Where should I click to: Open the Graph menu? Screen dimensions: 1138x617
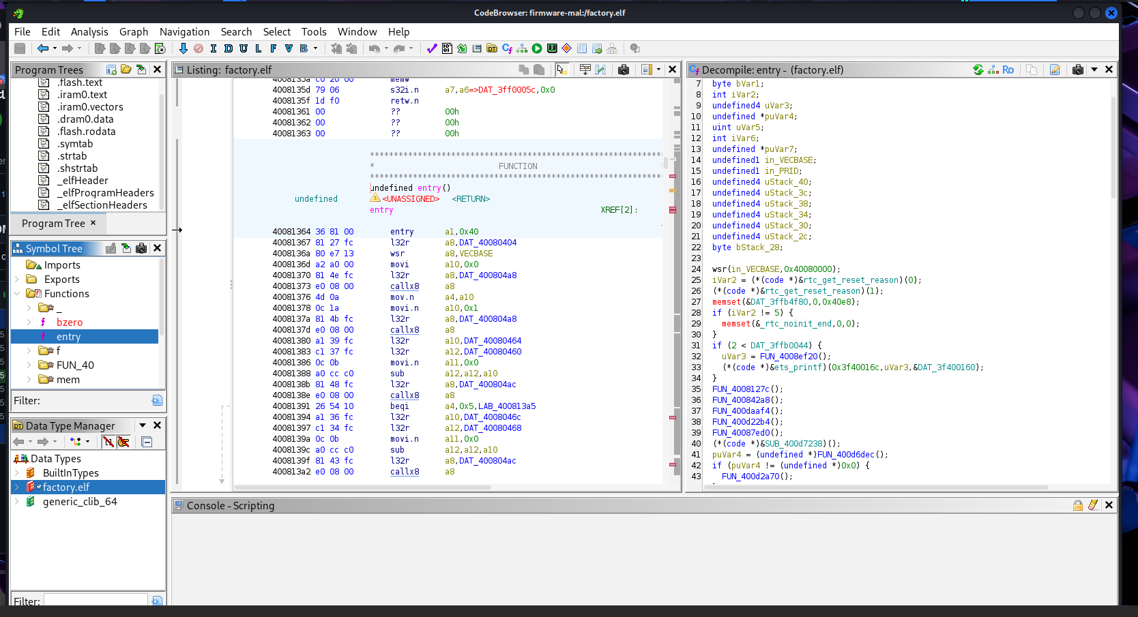134,32
